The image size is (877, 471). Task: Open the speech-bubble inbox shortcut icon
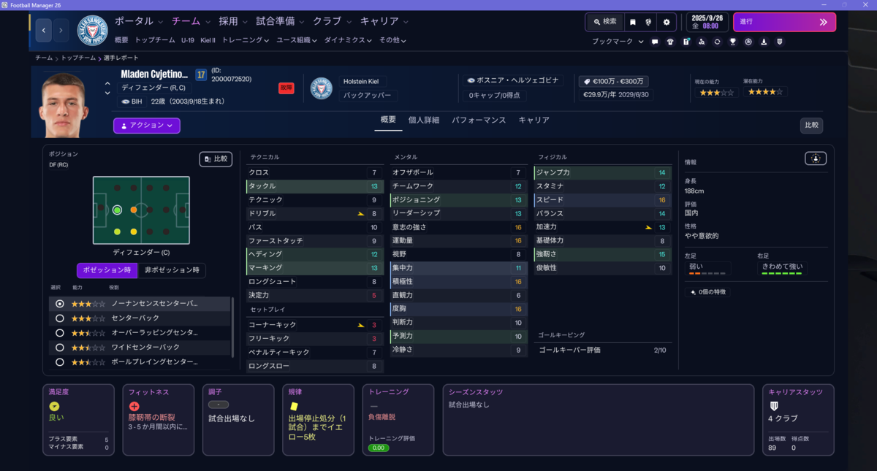click(655, 42)
